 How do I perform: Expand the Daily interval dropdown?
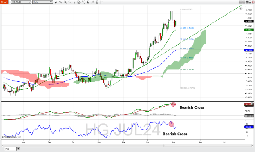pyautogui.click(x=42, y=2)
